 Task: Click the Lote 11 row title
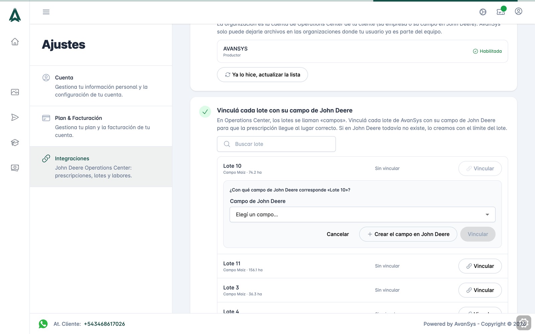[x=232, y=264]
